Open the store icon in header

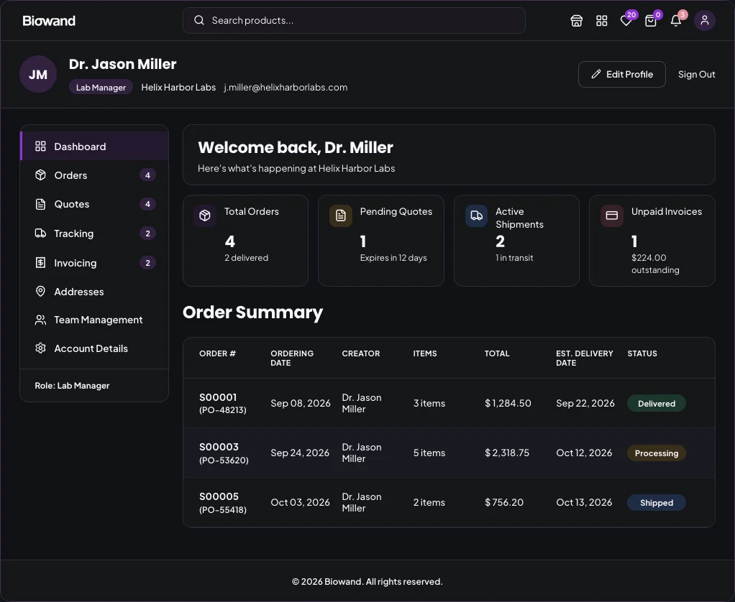tap(577, 21)
